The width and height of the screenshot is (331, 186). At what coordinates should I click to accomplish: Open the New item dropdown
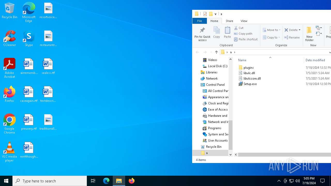coord(319,28)
